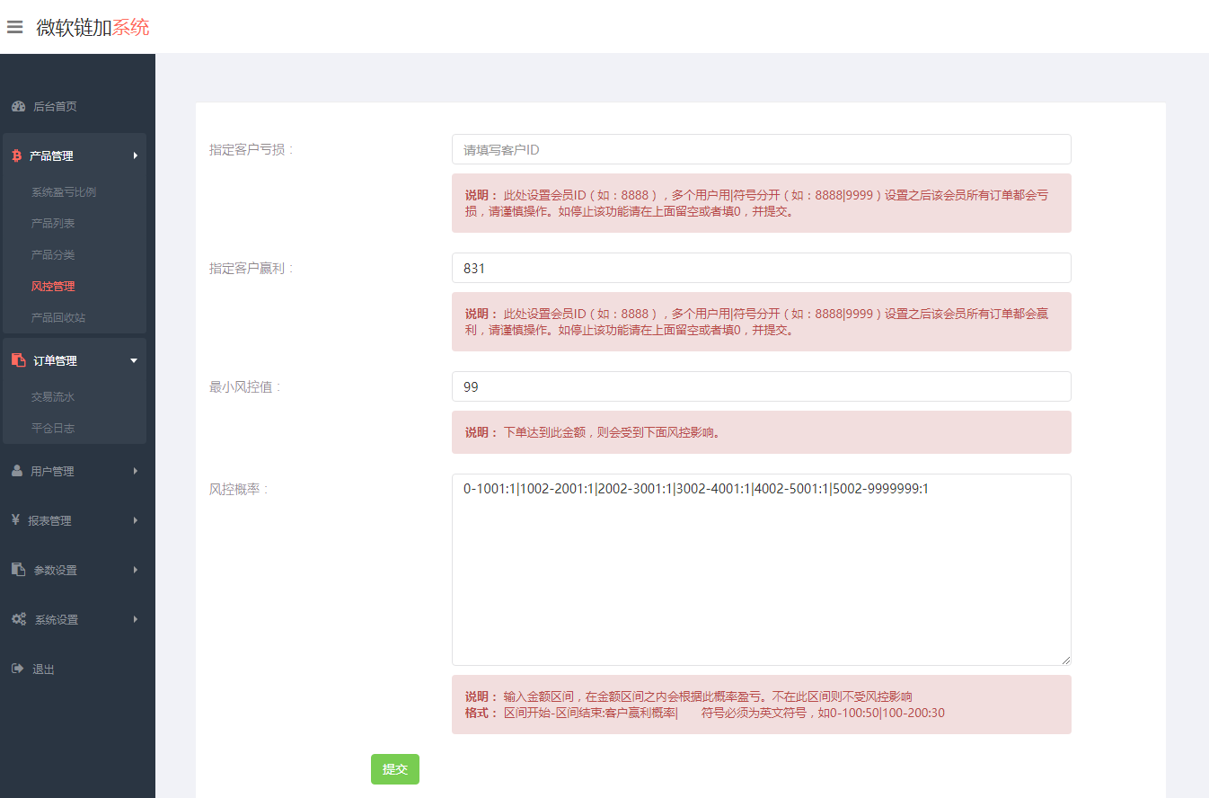Expand the 报表管理 submenu arrow
Viewport: 1209px width, 798px height.
pos(136,520)
